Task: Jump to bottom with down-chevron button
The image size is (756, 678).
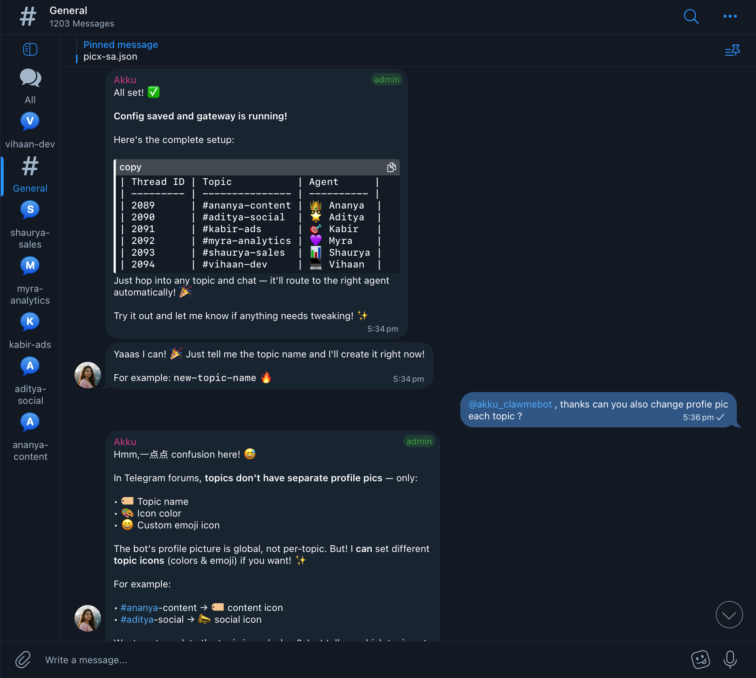Action: pyautogui.click(x=729, y=615)
